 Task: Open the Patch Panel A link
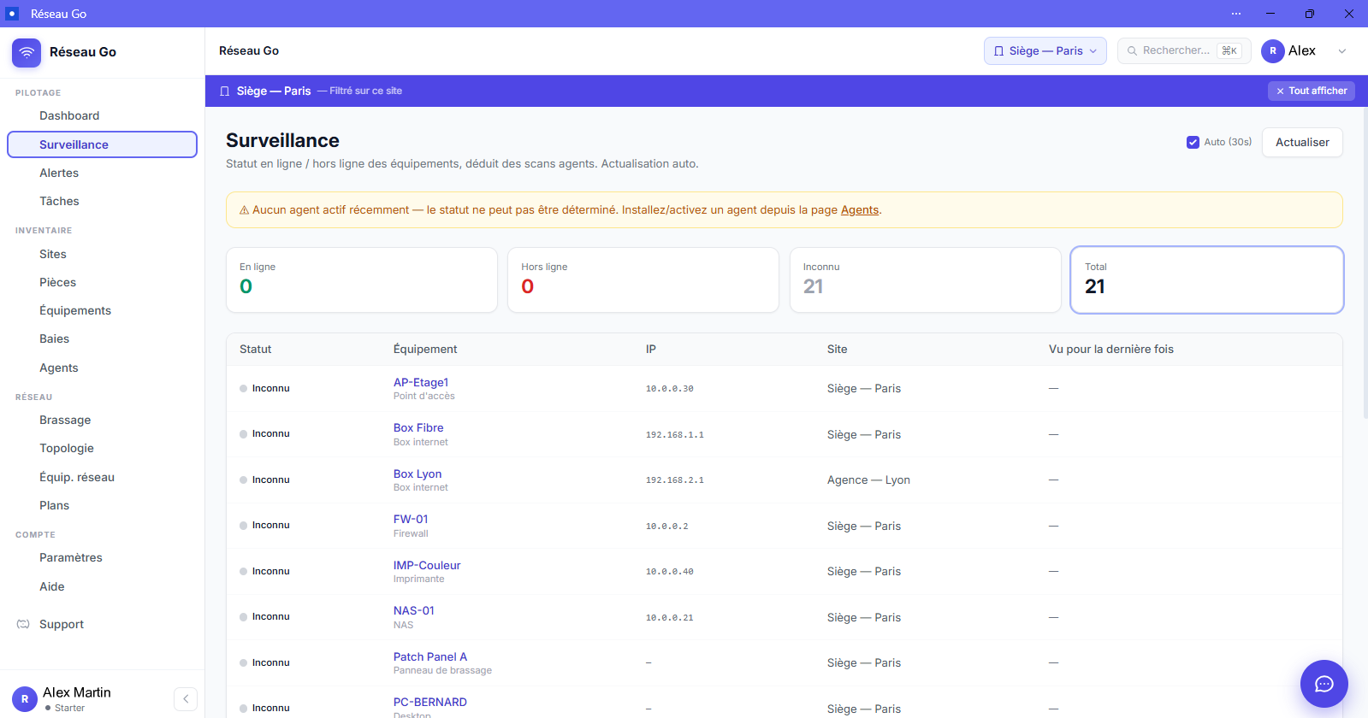(x=430, y=656)
